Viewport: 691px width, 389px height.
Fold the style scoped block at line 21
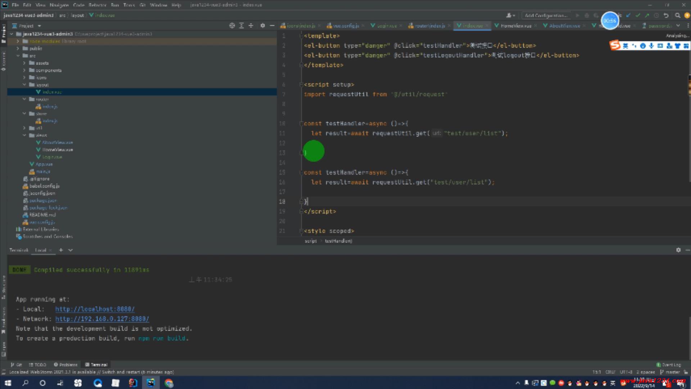tap(301, 231)
